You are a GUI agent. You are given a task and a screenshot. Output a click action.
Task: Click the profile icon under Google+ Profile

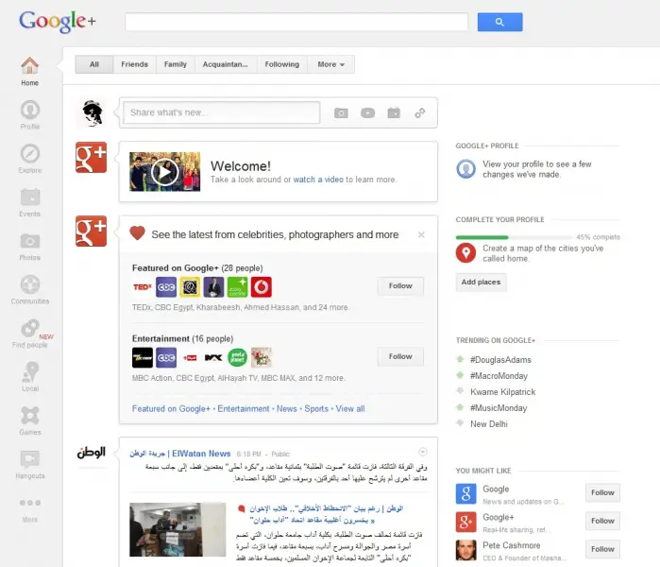pos(465,169)
